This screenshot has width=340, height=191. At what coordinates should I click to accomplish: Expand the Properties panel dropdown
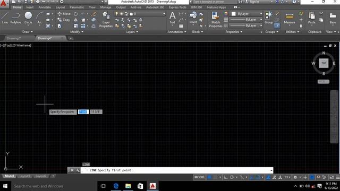tap(234, 32)
